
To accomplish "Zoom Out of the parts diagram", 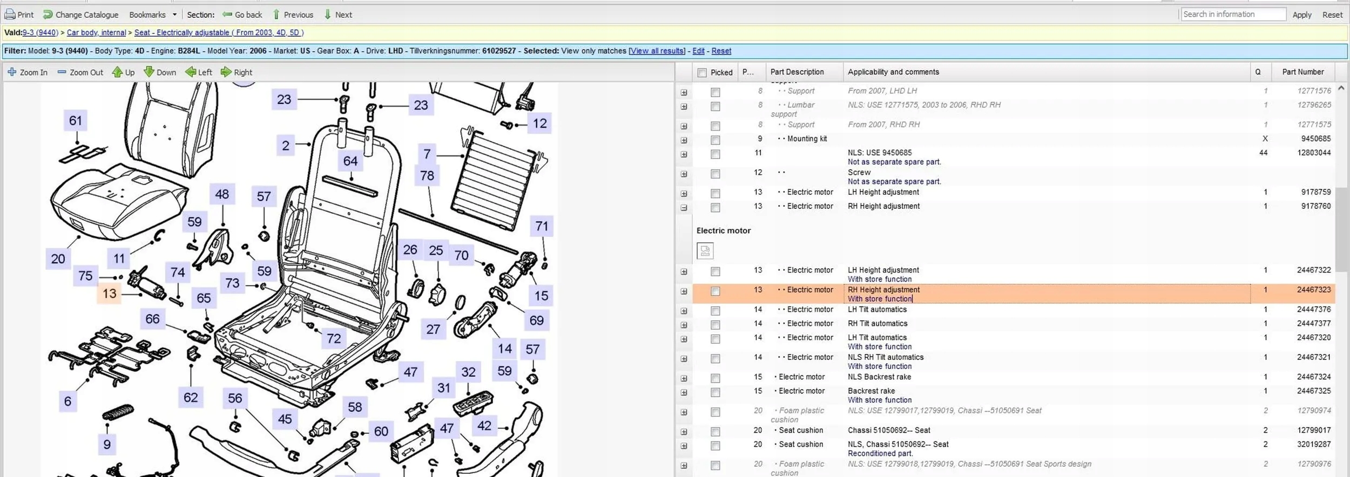I will pos(80,72).
